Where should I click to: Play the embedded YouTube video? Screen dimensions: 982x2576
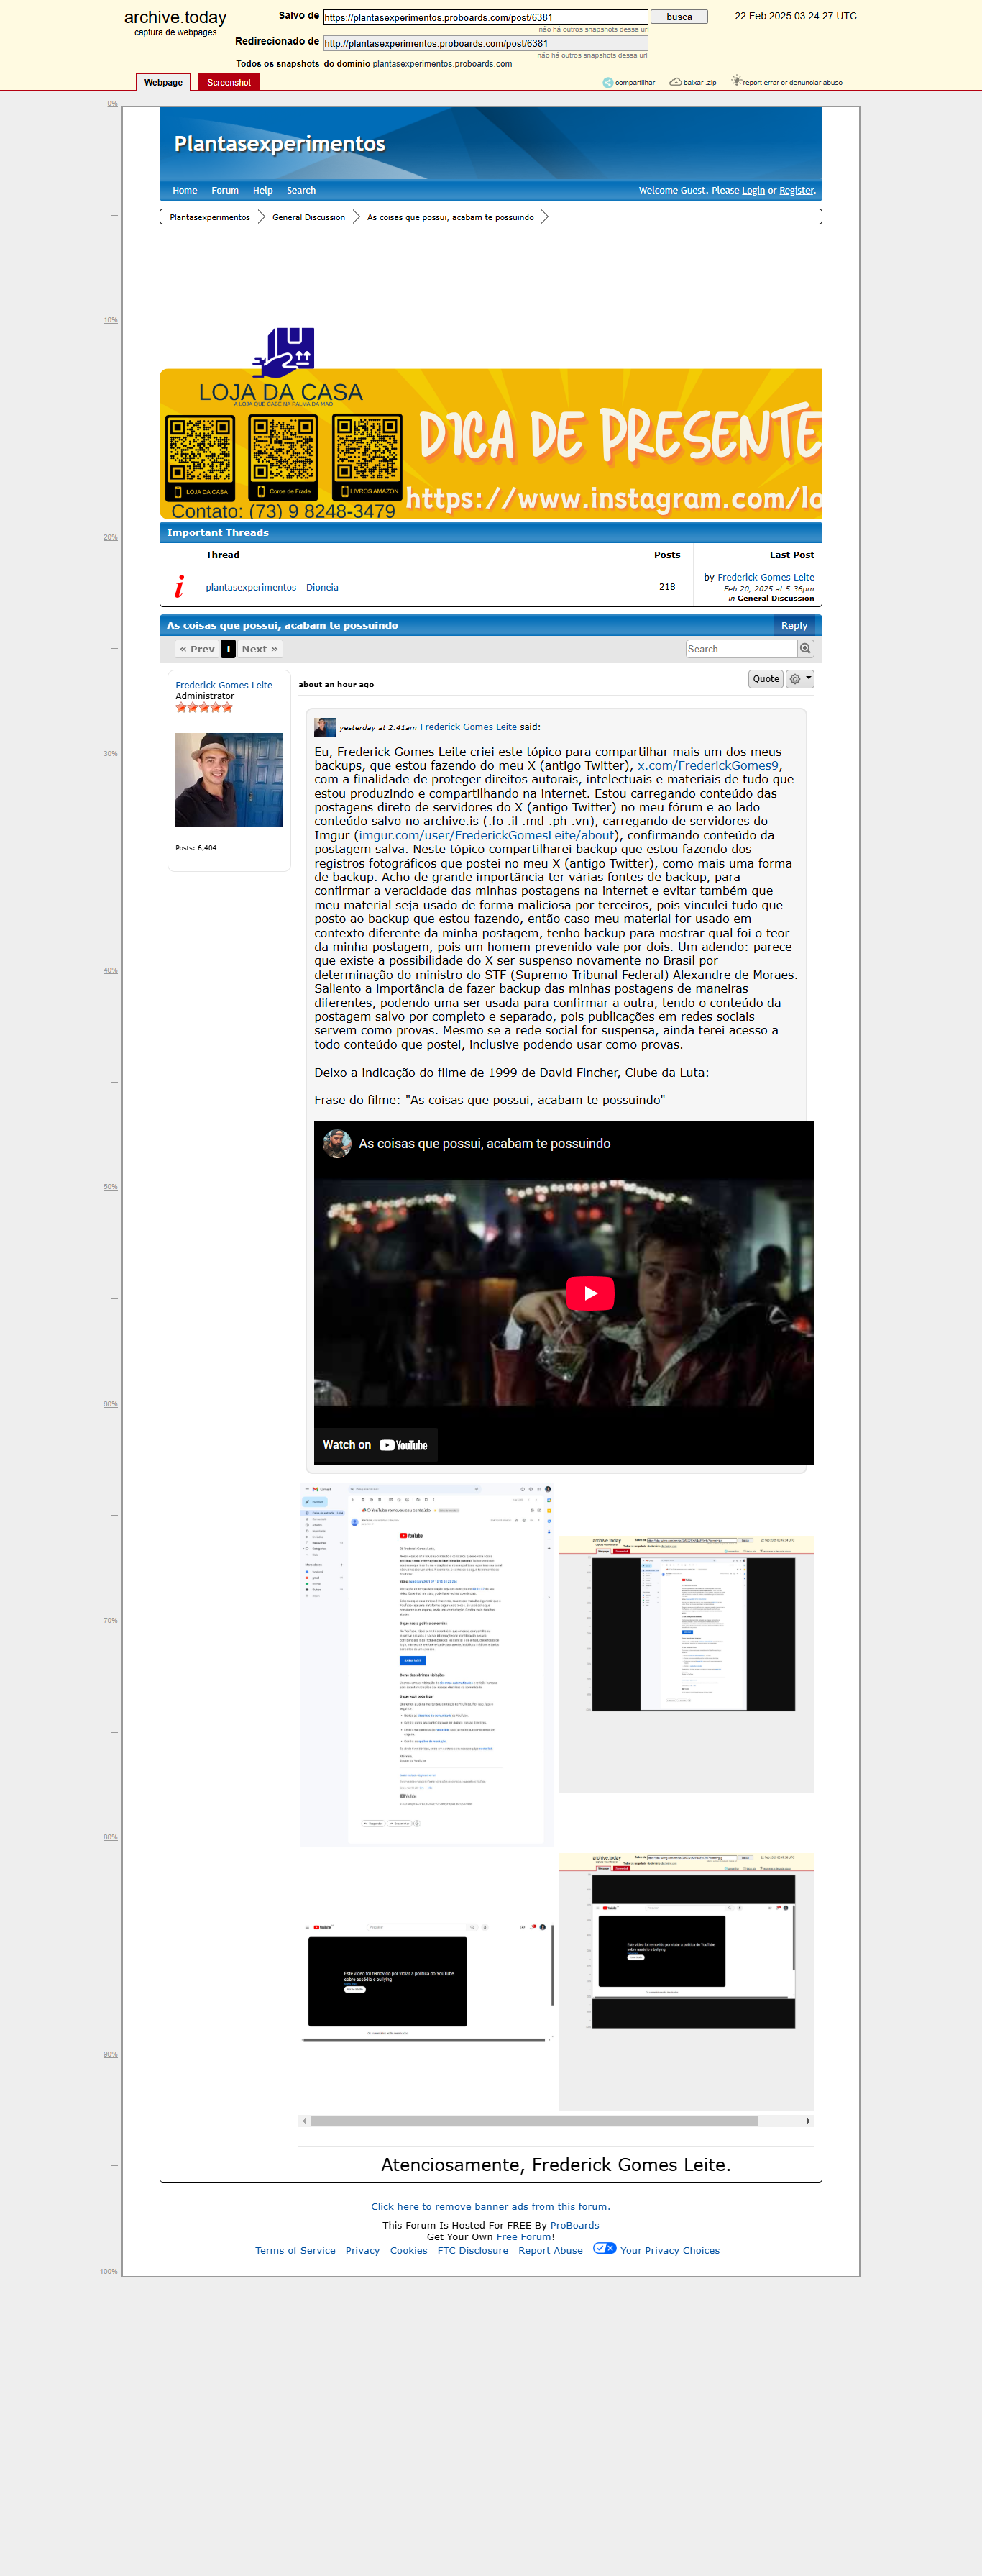click(x=589, y=1293)
